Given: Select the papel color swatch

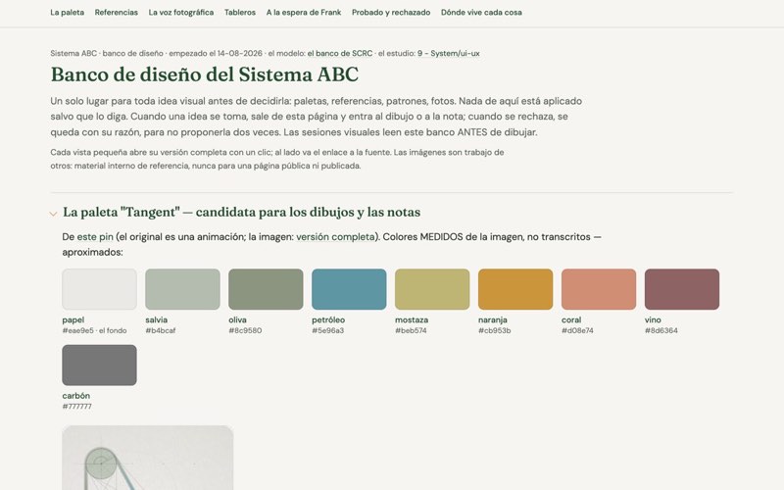Looking at the screenshot, I should tap(100, 289).
